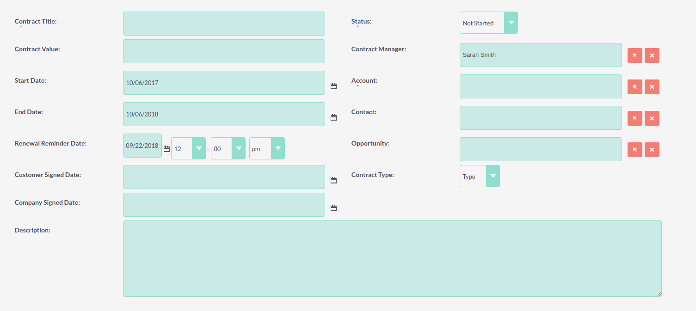Click select arrow for Contract Manager
Viewport: 696px width, 311px height.
pos(634,55)
